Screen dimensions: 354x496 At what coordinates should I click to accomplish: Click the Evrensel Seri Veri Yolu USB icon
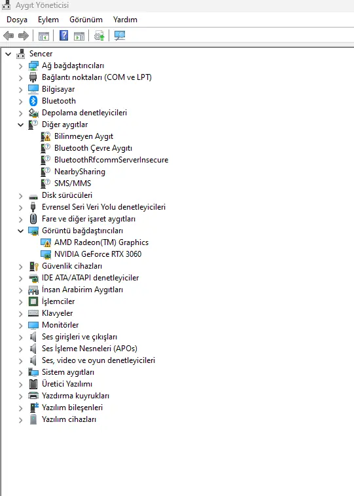click(x=33, y=207)
